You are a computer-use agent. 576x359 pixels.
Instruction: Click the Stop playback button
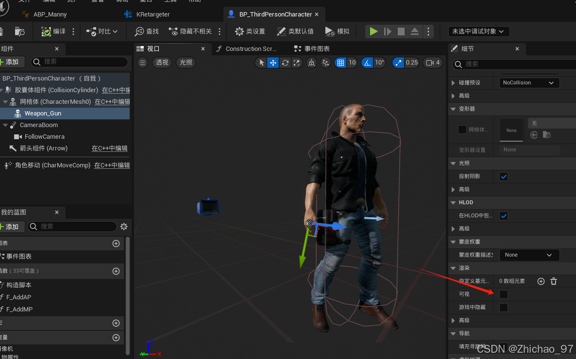tap(401, 32)
